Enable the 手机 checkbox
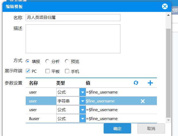 (x=67, y=71)
